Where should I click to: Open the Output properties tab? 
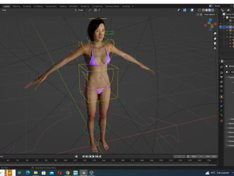(x=221, y=77)
